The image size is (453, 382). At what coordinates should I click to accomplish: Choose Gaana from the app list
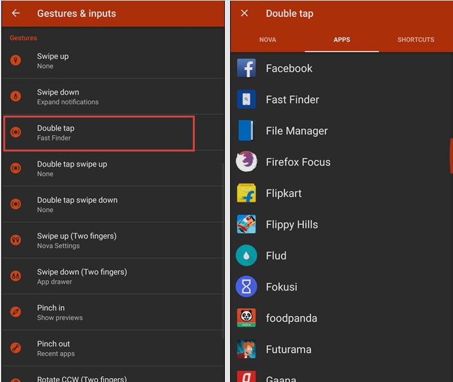click(342, 374)
